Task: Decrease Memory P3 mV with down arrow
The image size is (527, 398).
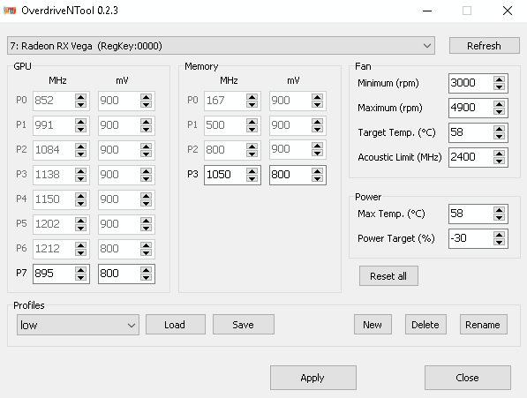Action: pyautogui.click(x=317, y=178)
